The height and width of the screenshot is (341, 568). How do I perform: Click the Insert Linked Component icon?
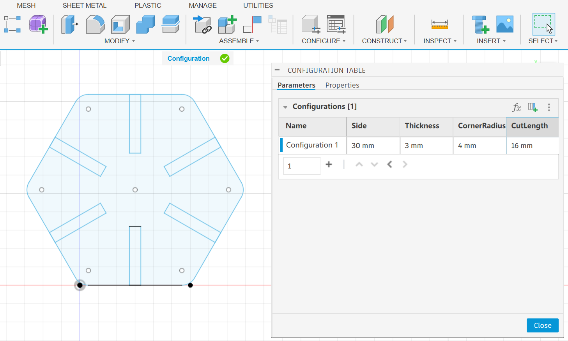coord(202,24)
